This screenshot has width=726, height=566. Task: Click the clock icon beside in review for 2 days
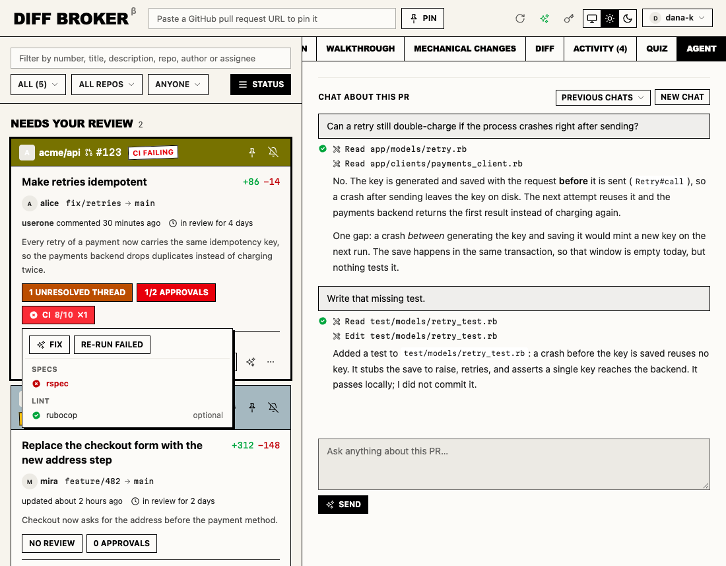click(135, 501)
